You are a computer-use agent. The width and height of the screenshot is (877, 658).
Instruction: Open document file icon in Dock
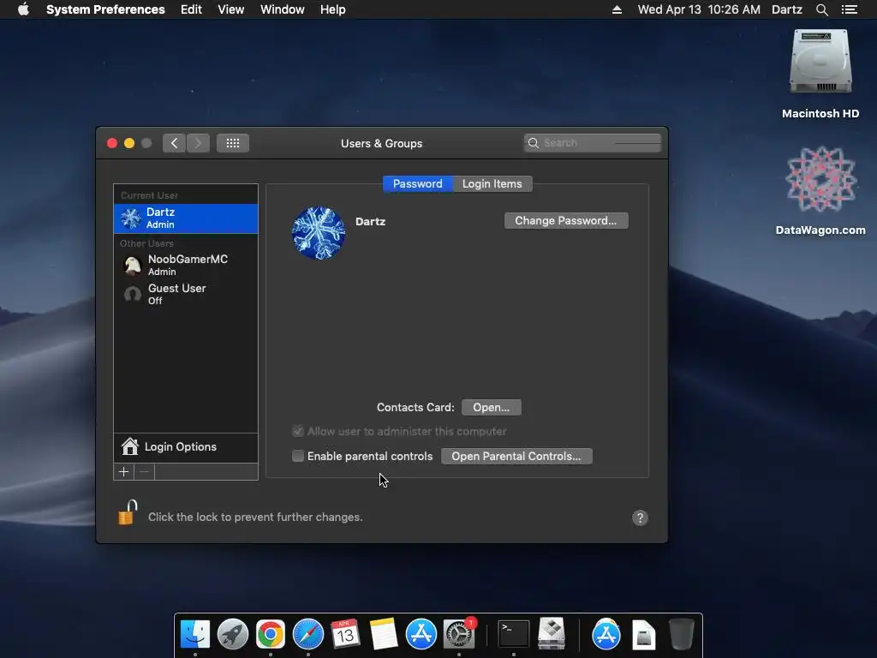pyautogui.click(x=644, y=634)
